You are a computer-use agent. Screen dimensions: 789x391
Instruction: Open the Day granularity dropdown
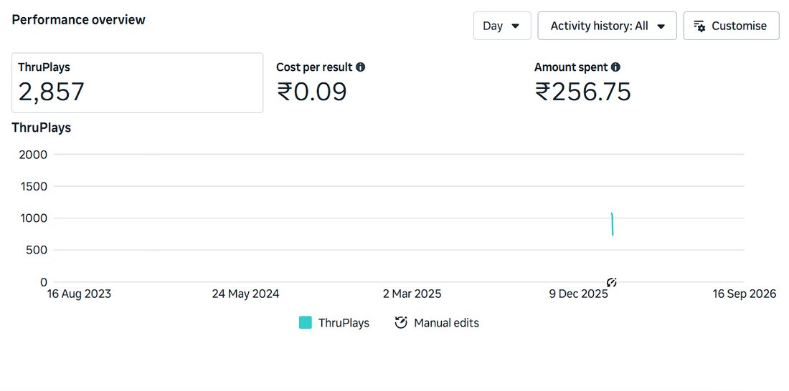(501, 26)
